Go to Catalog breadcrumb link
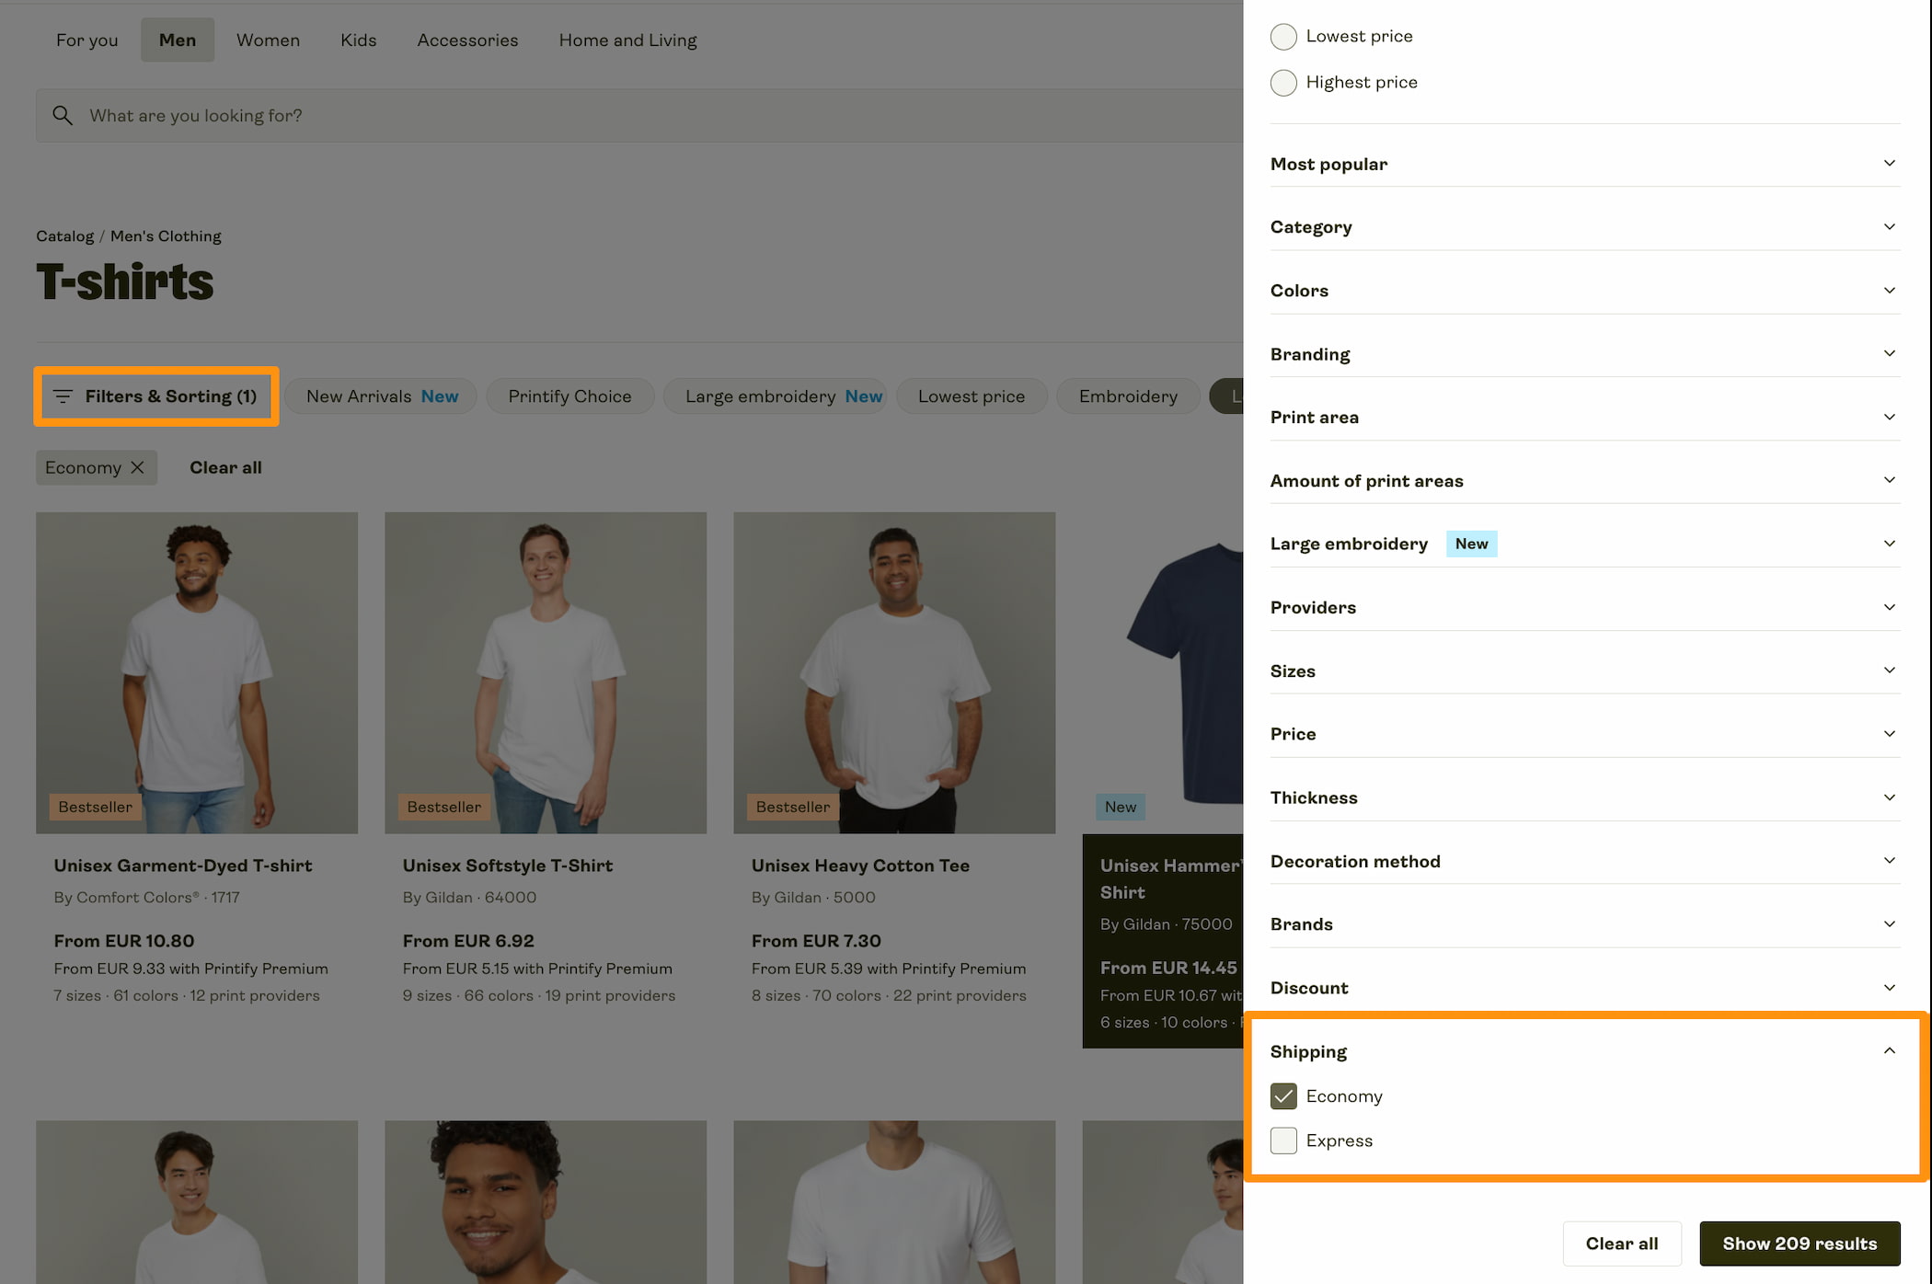Viewport: 1932px width, 1284px height. tap(64, 236)
